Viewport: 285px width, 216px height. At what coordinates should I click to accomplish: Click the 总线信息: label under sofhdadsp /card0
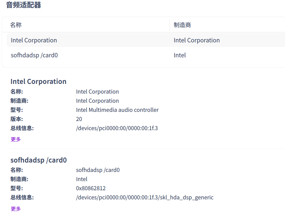pyautogui.click(x=22, y=197)
